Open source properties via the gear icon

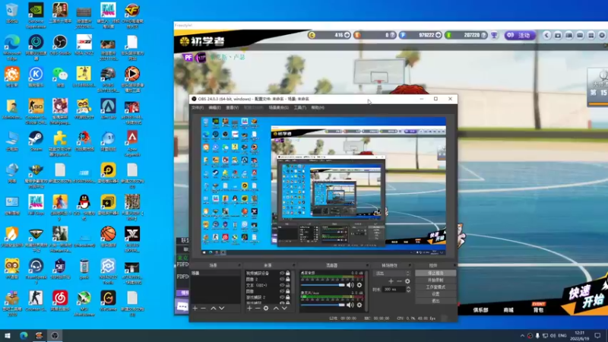point(265,309)
